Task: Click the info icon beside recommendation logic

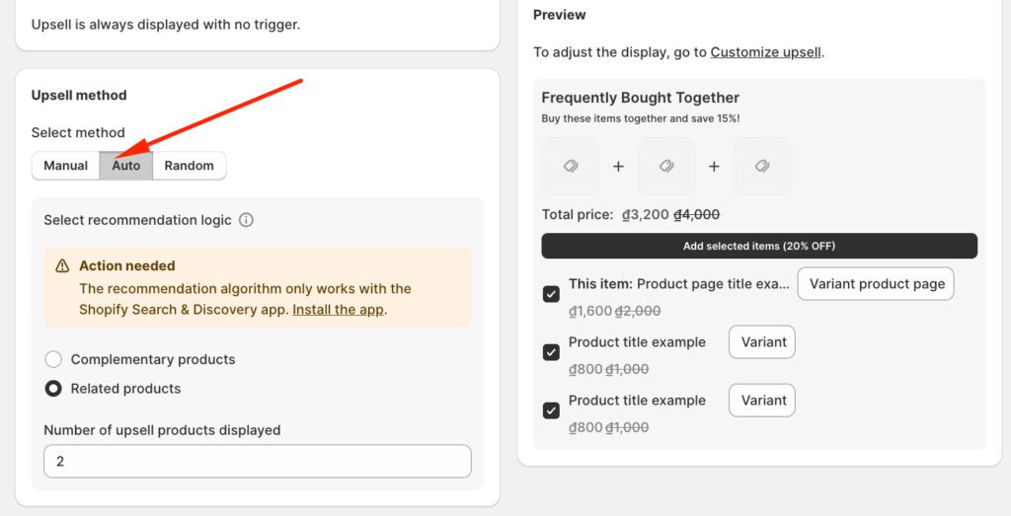Action: click(247, 220)
